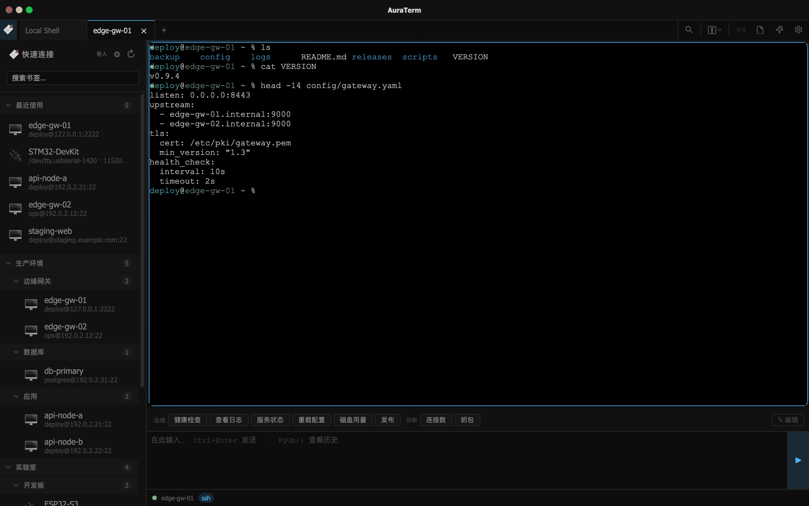Open api-node-b deploy@192.0.2.22:22
The image size is (809, 506).
click(x=70, y=446)
